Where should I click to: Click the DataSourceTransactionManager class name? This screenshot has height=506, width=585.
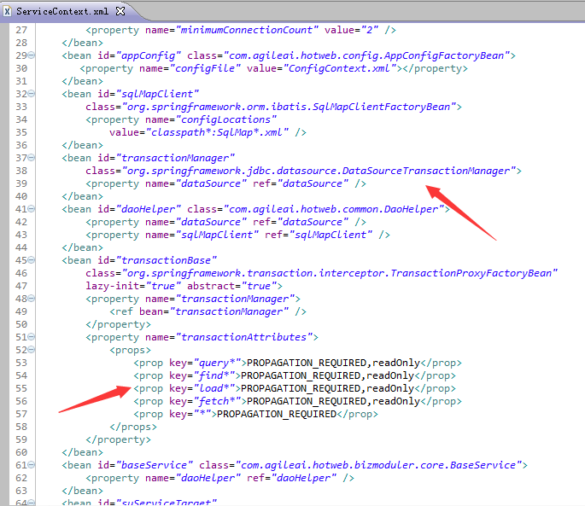point(425,171)
